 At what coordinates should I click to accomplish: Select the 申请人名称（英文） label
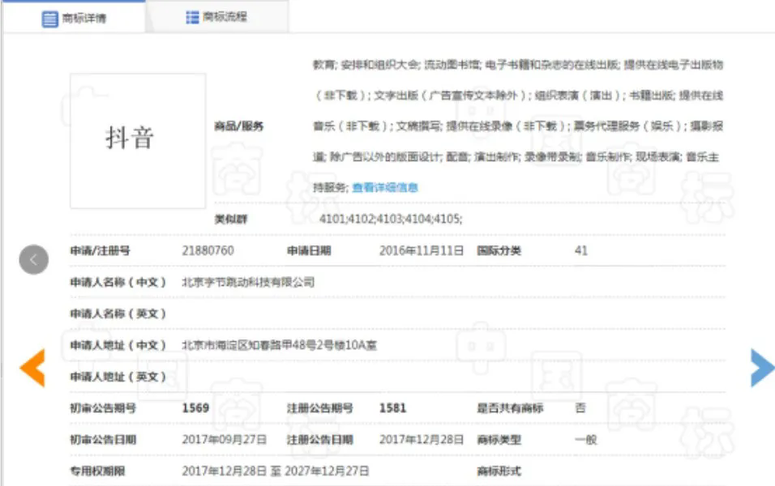pyautogui.click(x=118, y=313)
